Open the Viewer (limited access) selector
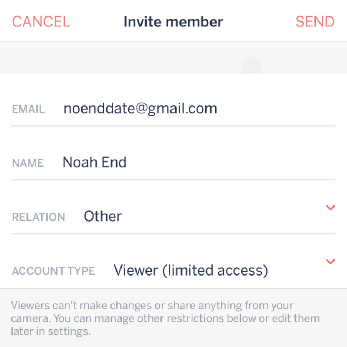347x347 pixels. 190,270
